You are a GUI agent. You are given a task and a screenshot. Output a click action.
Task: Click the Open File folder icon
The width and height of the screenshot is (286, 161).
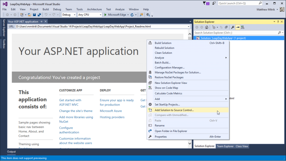(29, 15)
